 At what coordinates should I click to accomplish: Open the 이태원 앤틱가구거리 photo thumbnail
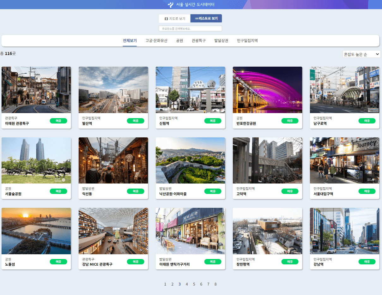191,231
